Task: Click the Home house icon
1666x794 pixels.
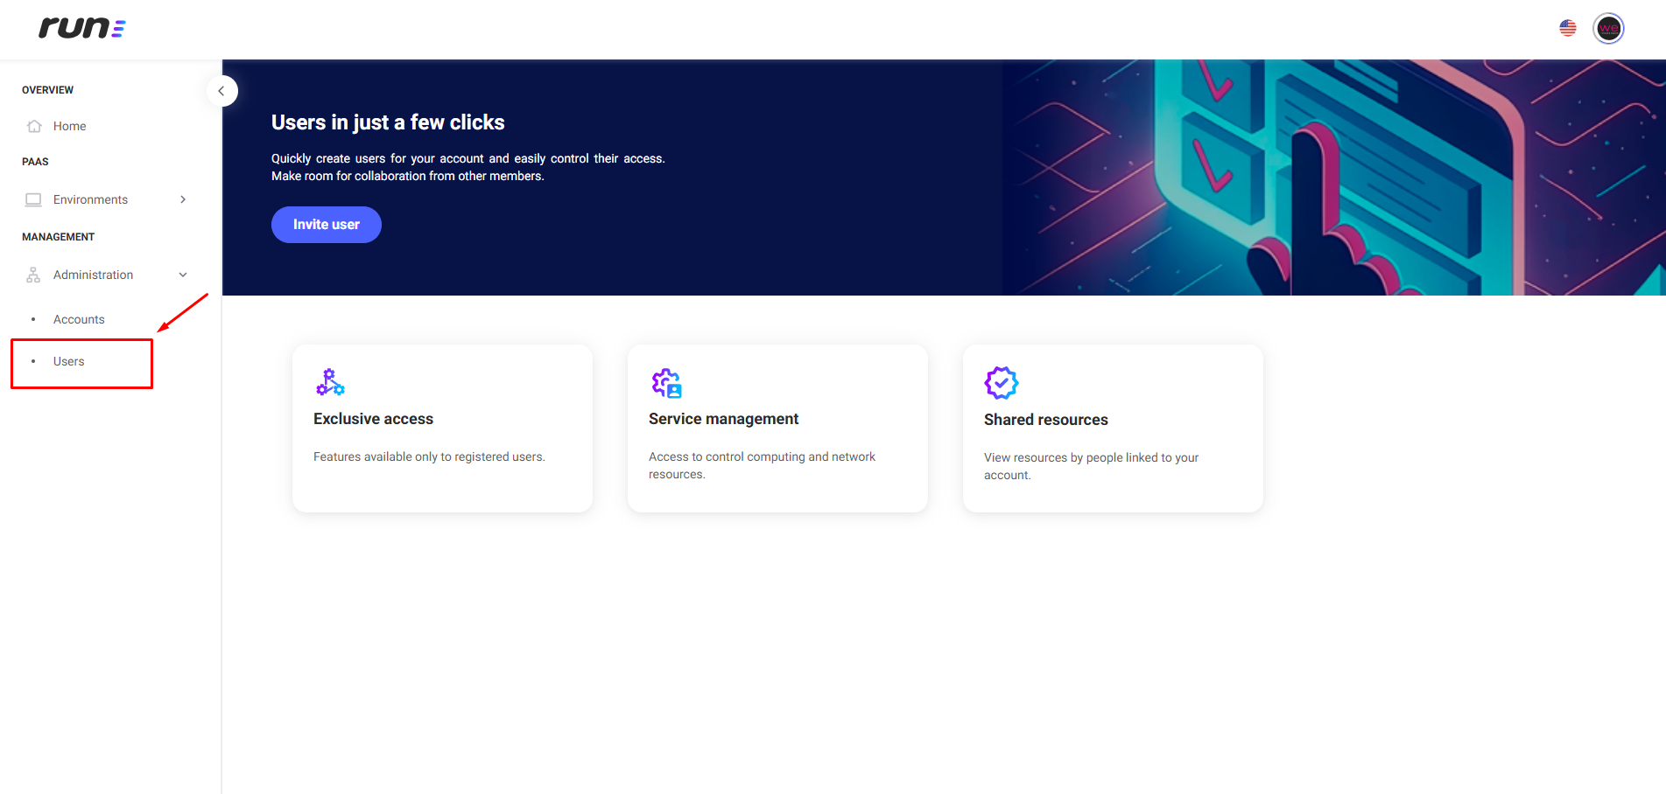Action: [34, 126]
